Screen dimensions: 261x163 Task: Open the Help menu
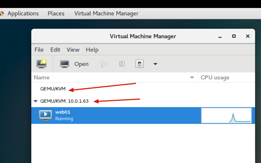click(92, 50)
